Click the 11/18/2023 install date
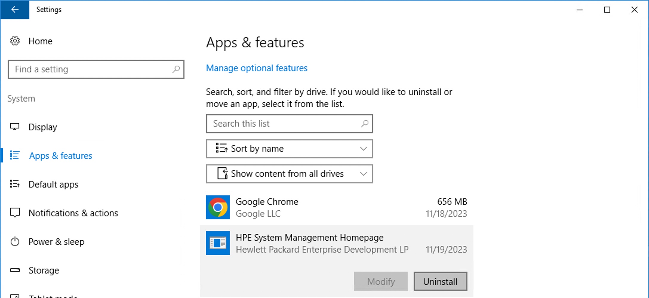The image size is (649, 298). point(446,214)
